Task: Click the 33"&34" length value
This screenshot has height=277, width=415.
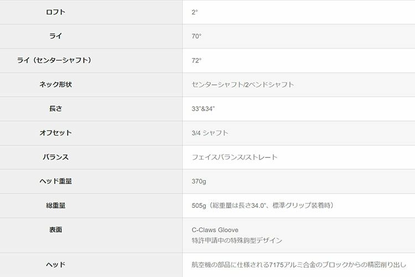Action: coord(203,109)
